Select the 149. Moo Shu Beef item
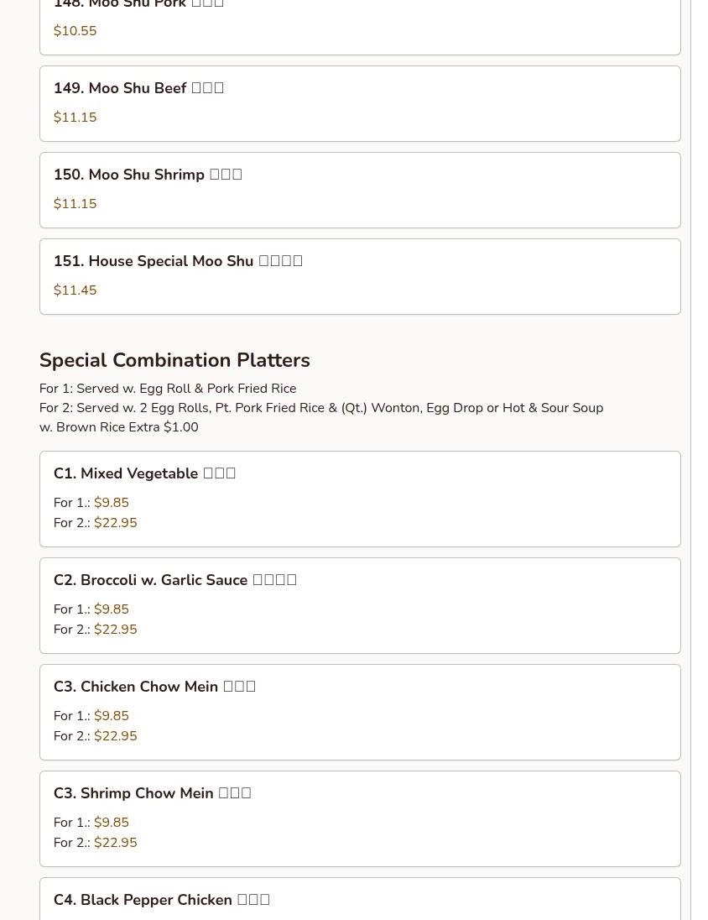Screen dimensions: 708x920 point(360,104)
